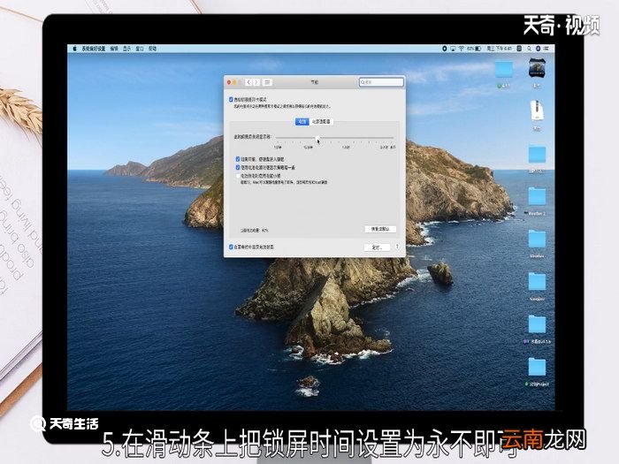The height and width of the screenshot is (464, 619).
Task: Click the help question mark button
Action: click(x=397, y=247)
